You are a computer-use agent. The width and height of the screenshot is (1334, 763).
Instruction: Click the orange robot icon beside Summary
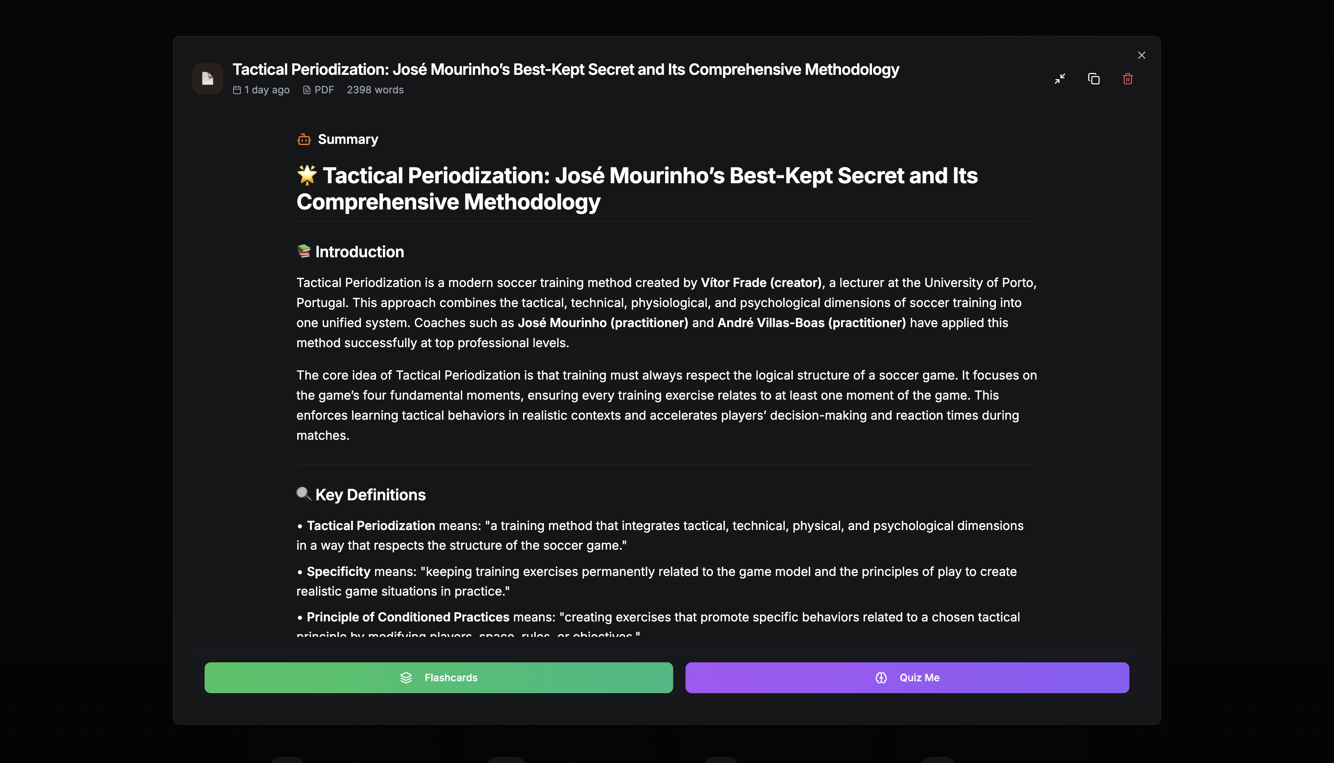(304, 139)
